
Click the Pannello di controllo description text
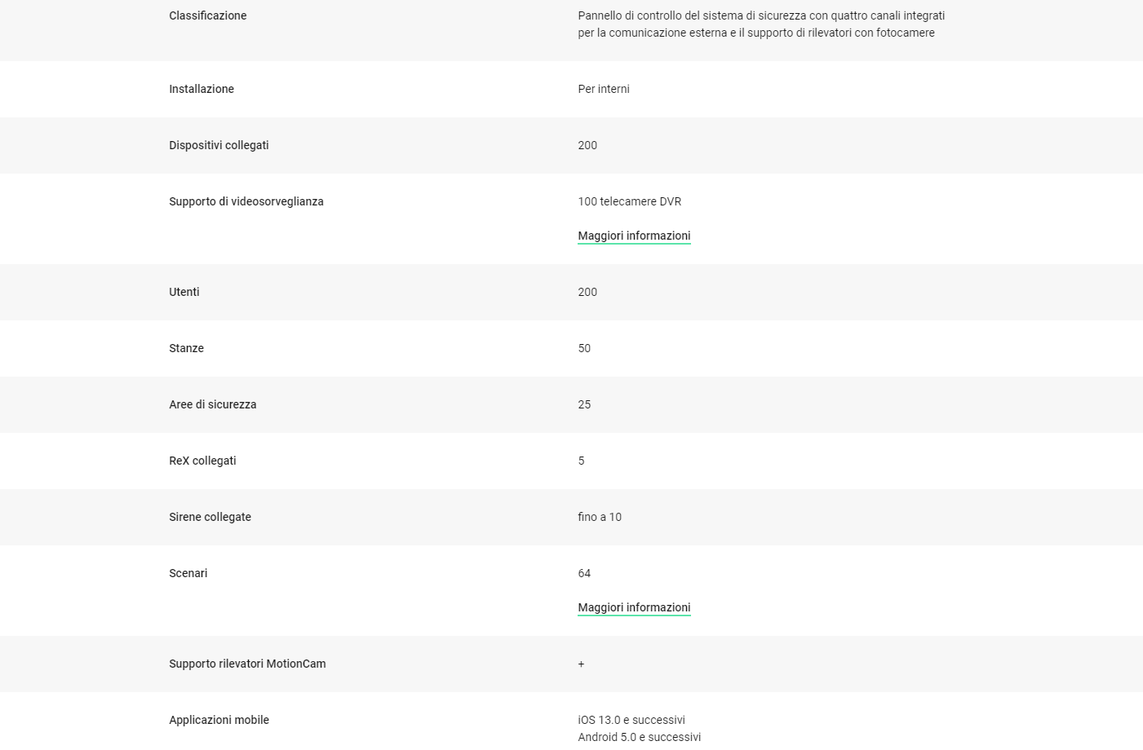click(x=761, y=24)
